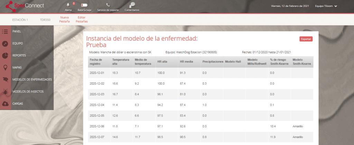The height and width of the screenshot is (145, 354).
Task: Click the 11.9 risk percentage value
Action: tap(273, 137)
